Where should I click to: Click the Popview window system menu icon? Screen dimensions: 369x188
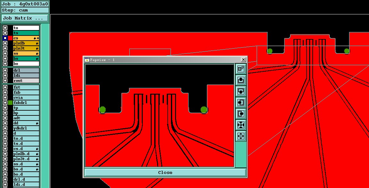click(87, 60)
